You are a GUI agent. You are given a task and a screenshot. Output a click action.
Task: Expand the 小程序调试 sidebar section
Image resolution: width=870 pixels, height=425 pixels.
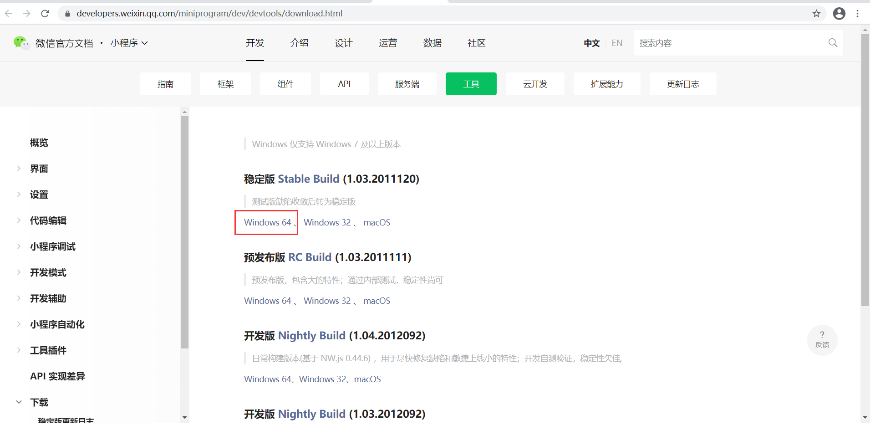click(x=19, y=246)
